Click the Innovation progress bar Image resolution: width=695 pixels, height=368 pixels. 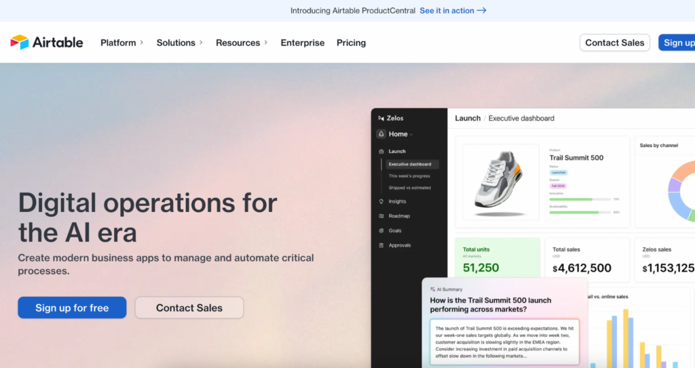tap(580, 199)
